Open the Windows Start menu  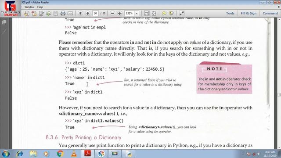point(6,154)
